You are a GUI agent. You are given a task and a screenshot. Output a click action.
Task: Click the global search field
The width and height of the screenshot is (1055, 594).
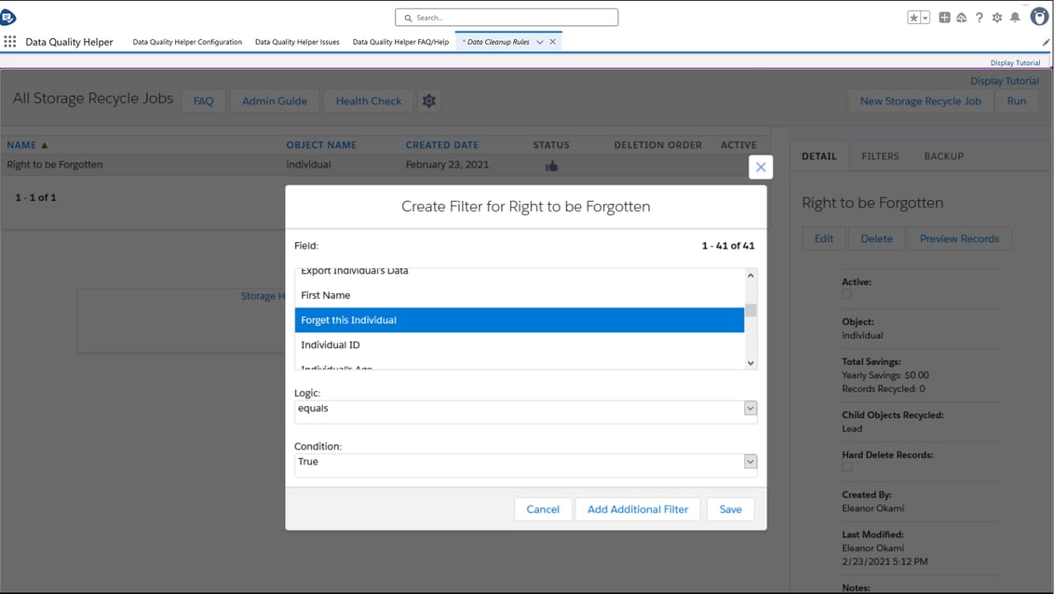(x=507, y=18)
